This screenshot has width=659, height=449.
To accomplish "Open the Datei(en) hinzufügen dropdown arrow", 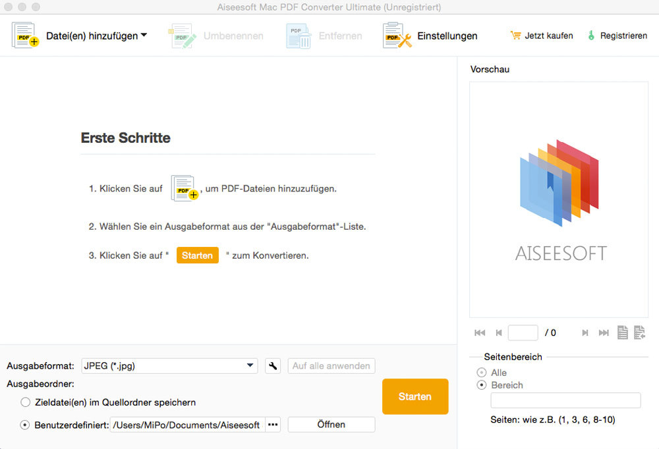I will point(144,36).
